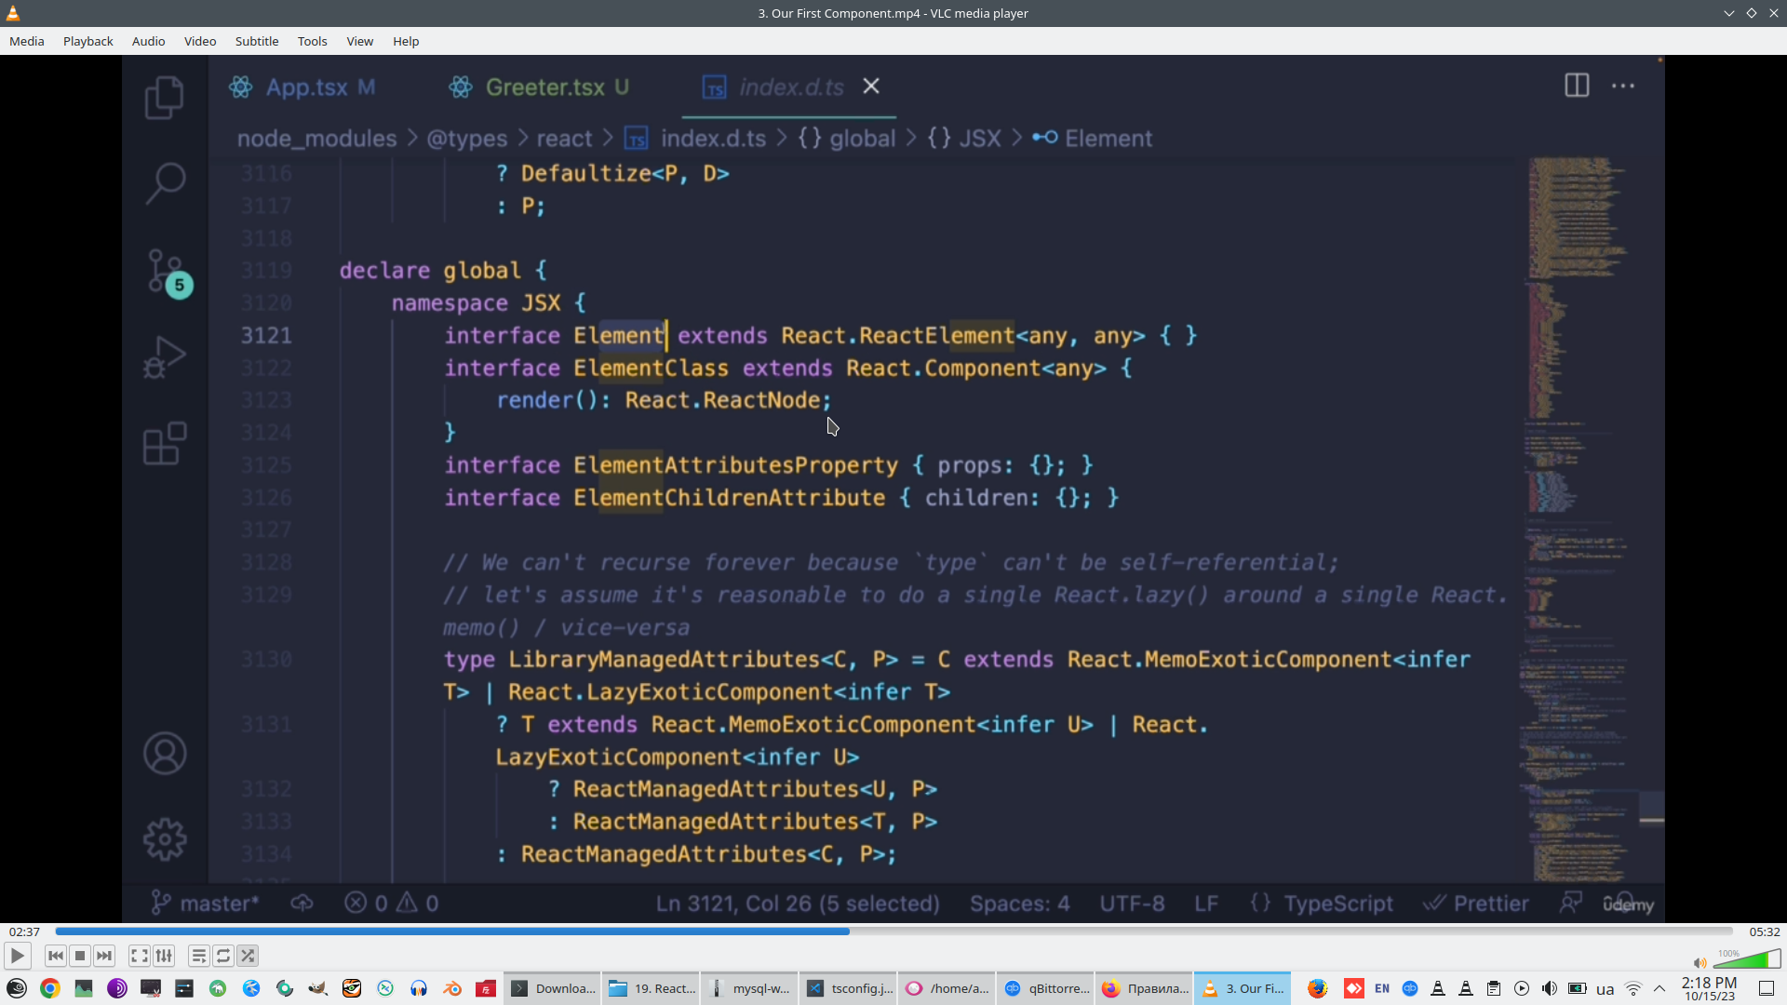Skip to next media track
Viewport: 1787px width, 1005px height.
[104, 956]
